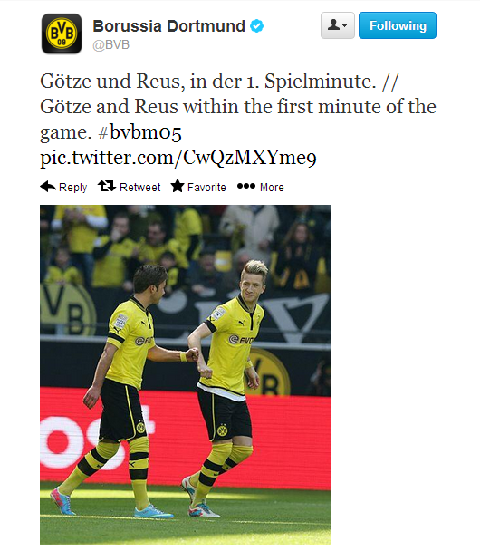This screenshot has height=551, width=480.
Task: Open the attached Götze and Reus photo
Action: click(x=186, y=374)
